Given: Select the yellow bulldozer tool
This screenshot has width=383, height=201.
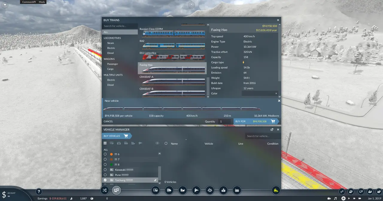Looking at the screenshot, I should pyautogui.click(x=276, y=190).
